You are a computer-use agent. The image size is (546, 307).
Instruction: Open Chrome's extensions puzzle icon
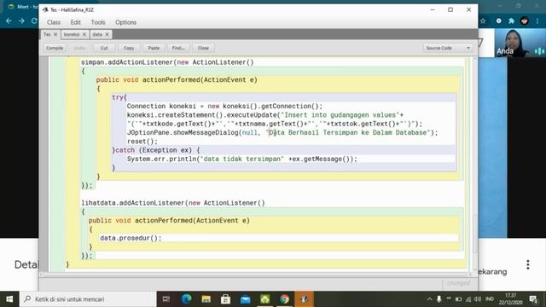point(512,20)
